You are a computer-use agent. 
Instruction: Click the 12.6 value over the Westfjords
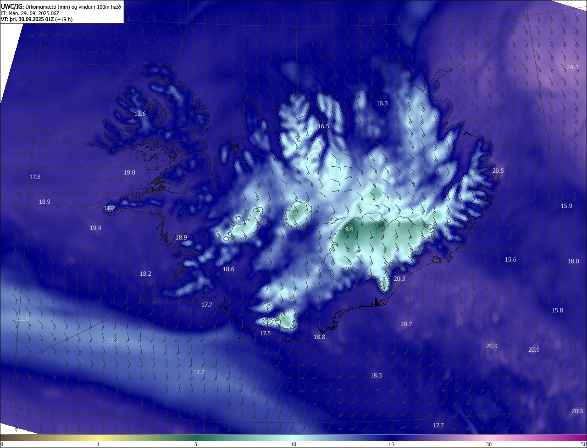140,114
